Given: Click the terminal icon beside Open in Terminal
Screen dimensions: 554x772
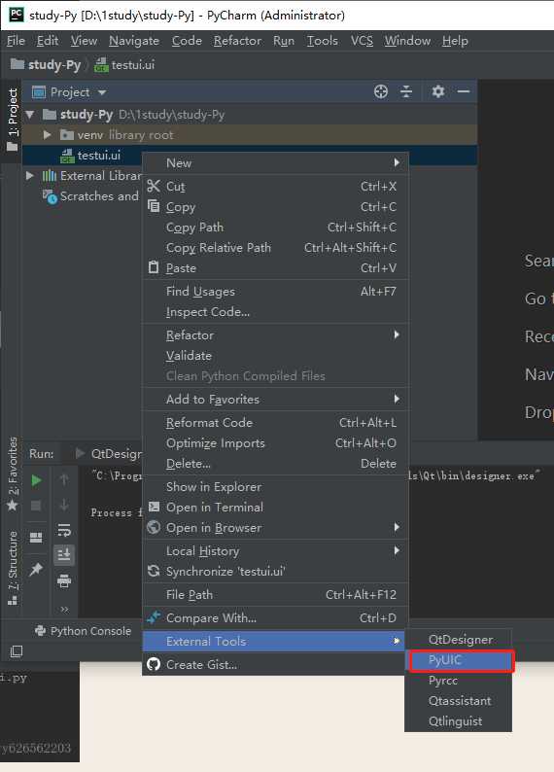Looking at the screenshot, I should [154, 507].
